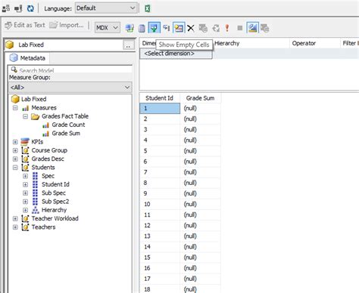
Task: Expand the Grades Desc dimension
Action: pyautogui.click(x=15, y=159)
